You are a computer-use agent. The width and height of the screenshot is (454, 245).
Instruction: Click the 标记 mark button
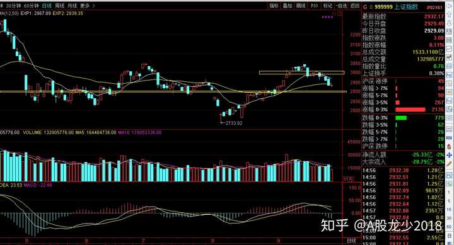click(327, 6)
